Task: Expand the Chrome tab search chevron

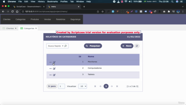Action: coord(183,7)
